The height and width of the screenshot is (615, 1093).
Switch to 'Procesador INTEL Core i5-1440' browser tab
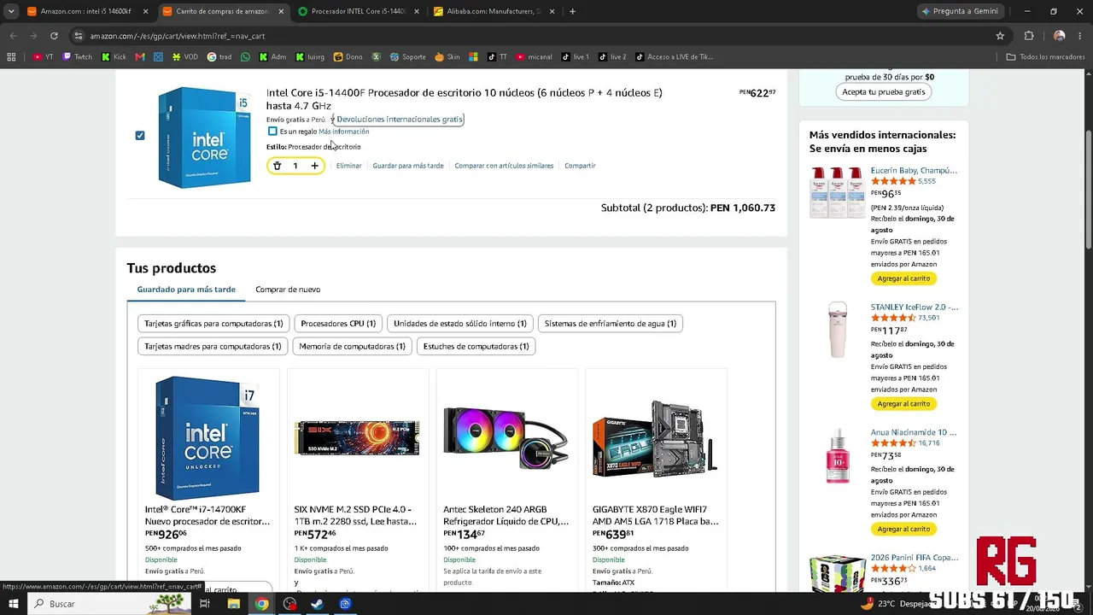(x=359, y=11)
